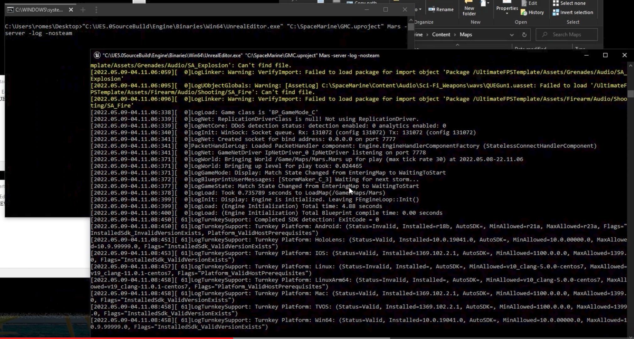The height and width of the screenshot is (339, 634).
Task: Click the "Turnkey Platform: IOS" log line
Action: (x=359, y=256)
